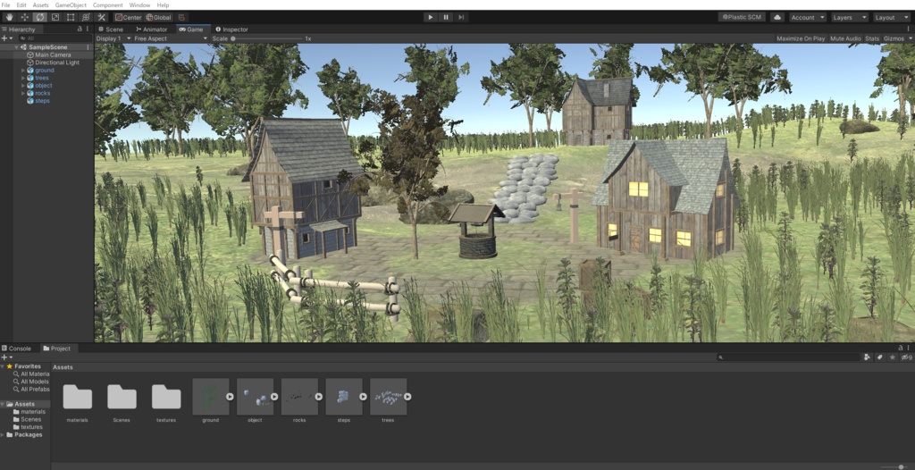The width and height of the screenshot is (915, 470).
Task: Pause the game
Action: 446,18
